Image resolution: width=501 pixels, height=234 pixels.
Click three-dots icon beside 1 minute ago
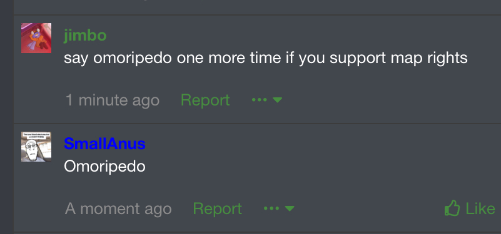(x=259, y=100)
